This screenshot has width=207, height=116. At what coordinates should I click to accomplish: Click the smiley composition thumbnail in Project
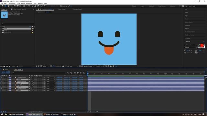4,15
